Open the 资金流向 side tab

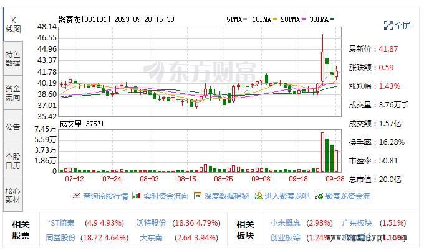pyautogui.click(x=13, y=93)
